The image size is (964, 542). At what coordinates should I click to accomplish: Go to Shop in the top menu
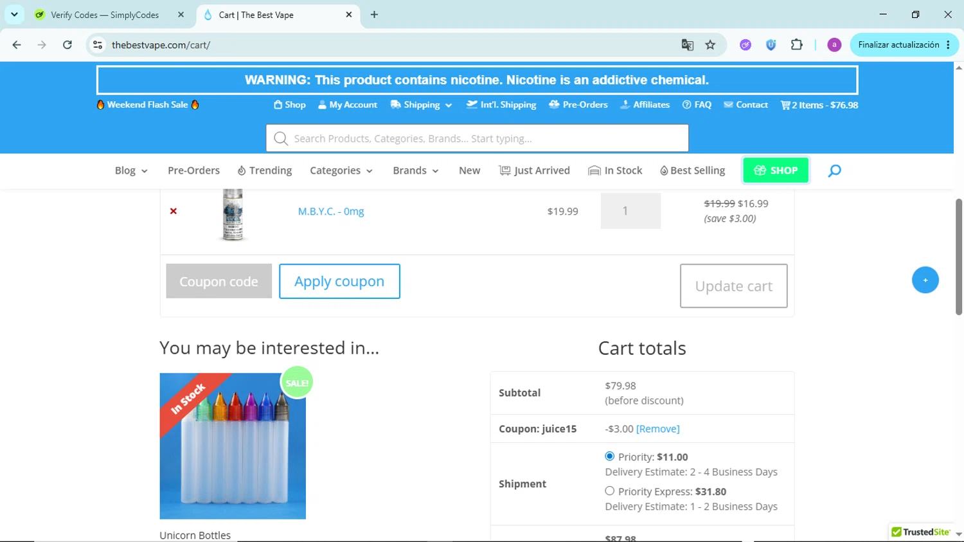pos(290,105)
